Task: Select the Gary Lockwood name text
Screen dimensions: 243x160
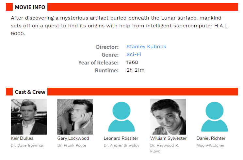Action: pos(73,138)
